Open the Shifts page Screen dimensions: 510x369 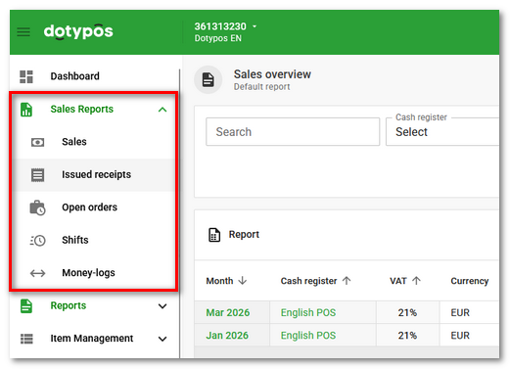tap(75, 240)
